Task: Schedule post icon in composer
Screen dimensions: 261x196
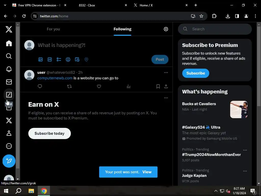Action: pos(77,59)
